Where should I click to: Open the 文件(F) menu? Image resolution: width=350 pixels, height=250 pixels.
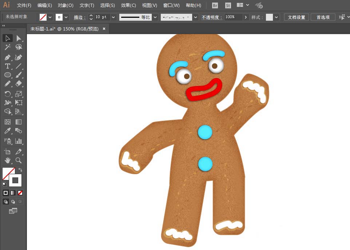24,5
